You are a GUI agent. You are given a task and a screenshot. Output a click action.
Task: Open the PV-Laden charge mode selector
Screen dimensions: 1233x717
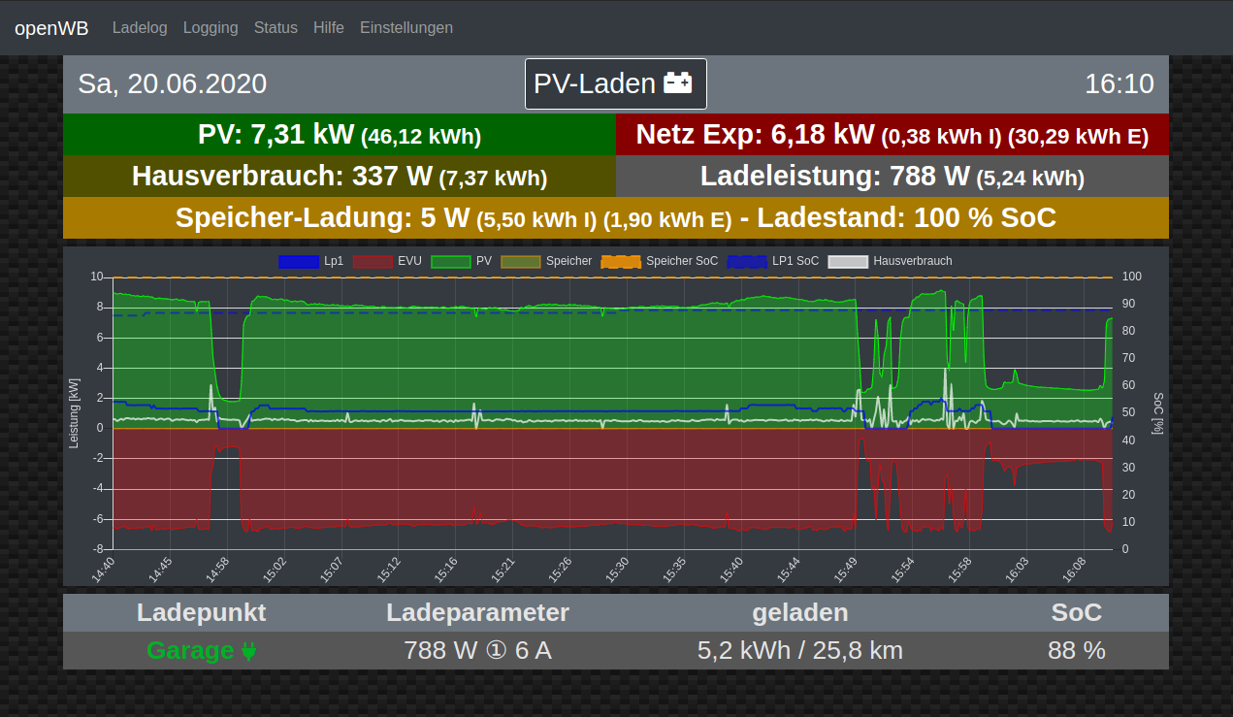coord(615,83)
